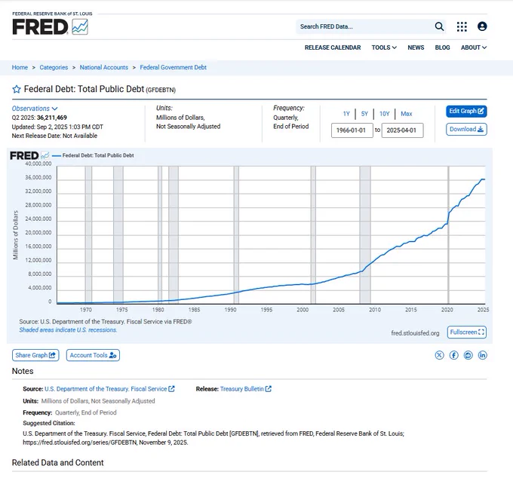The width and height of the screenshot is (513, 487).
Task: Share on Reddit icon
Action: (x=468, y=355)
